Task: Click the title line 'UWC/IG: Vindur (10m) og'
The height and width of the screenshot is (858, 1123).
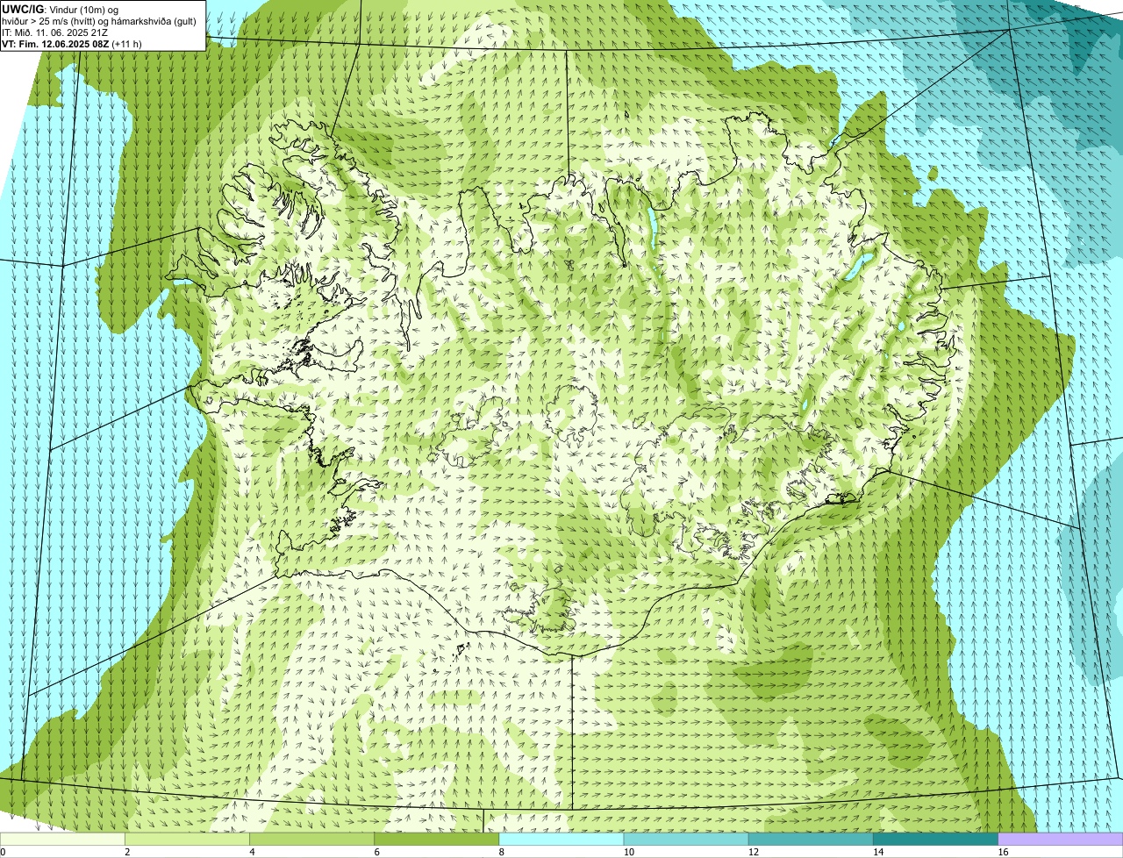Action: pos(60,9)
